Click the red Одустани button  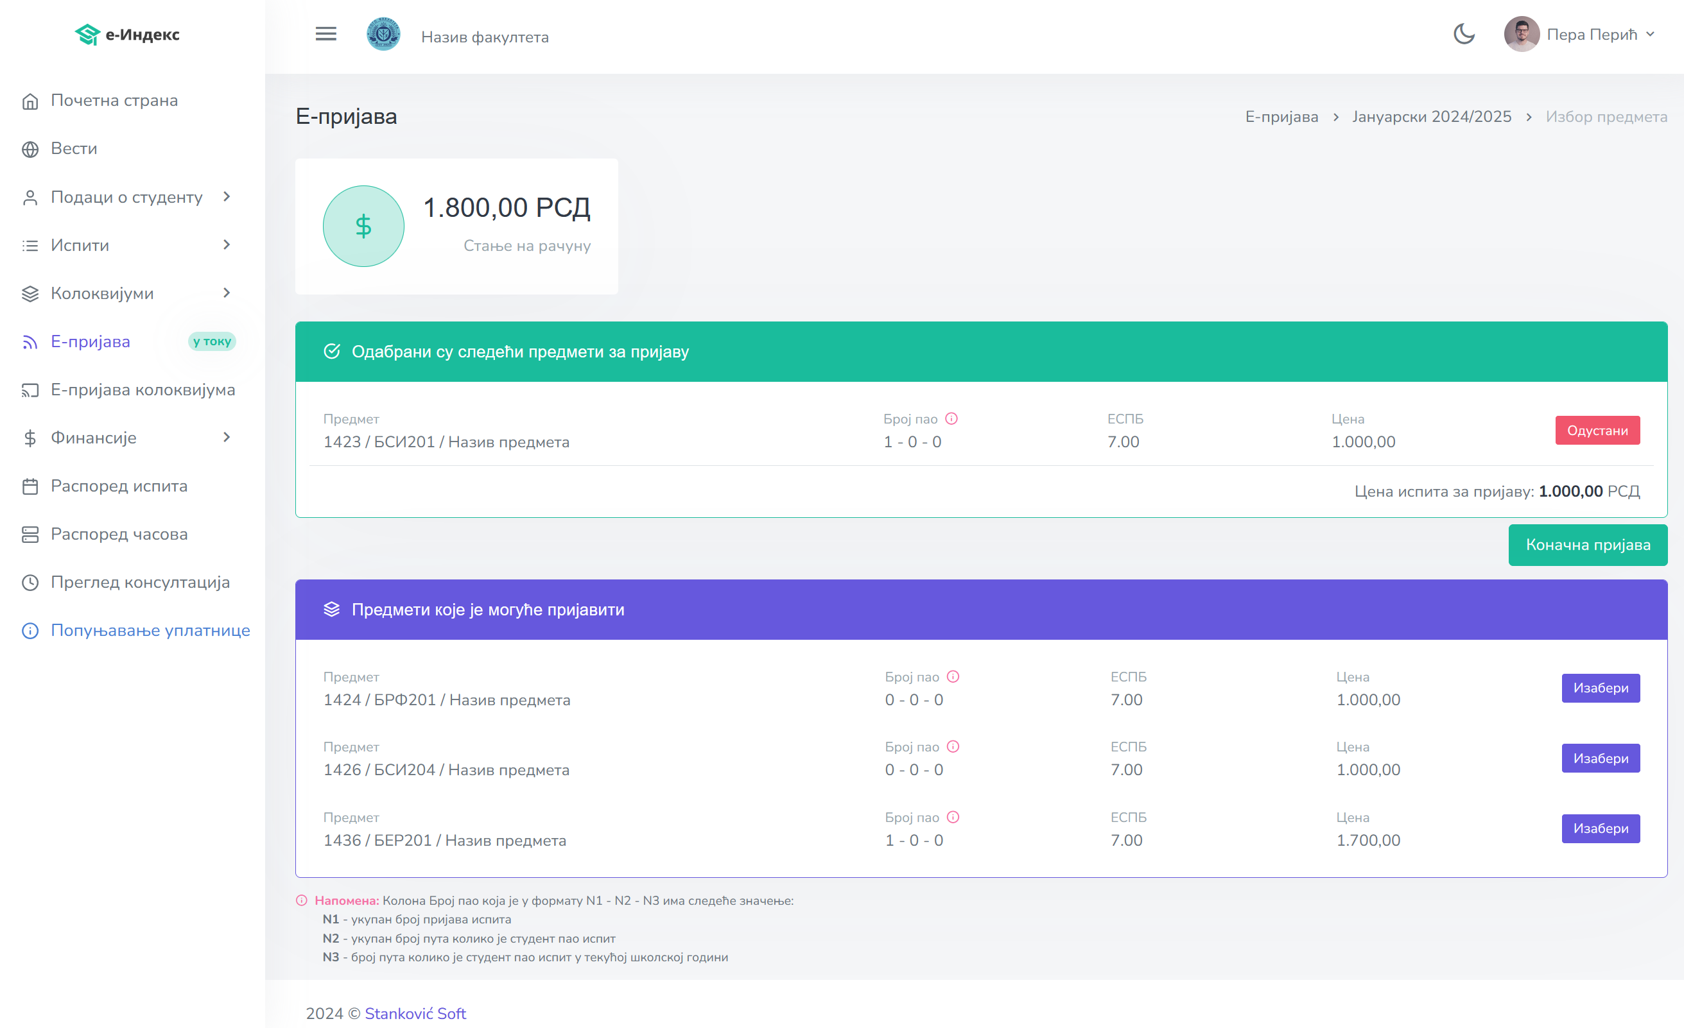coord(1597,431)
